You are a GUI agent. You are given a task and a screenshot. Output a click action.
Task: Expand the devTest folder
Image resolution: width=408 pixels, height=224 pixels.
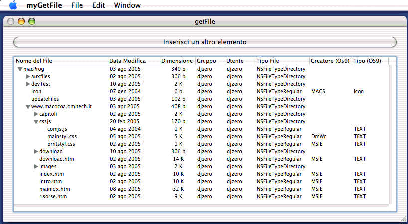(28, 84)
